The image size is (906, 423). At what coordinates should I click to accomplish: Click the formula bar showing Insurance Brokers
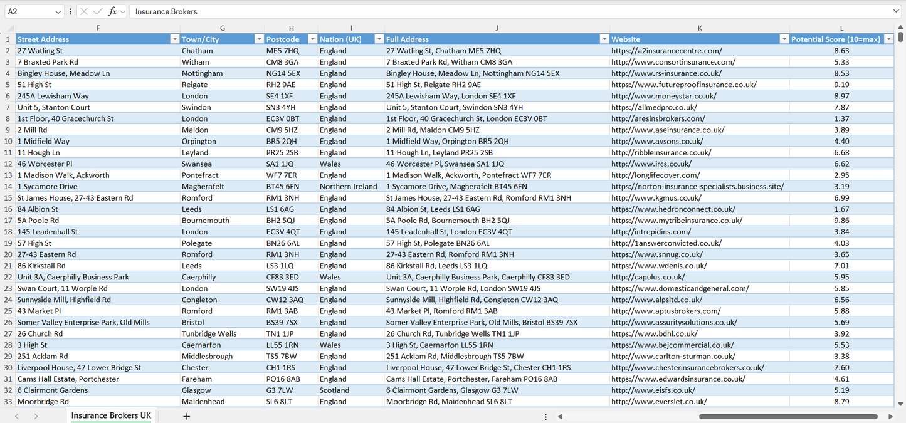(251, 11)
